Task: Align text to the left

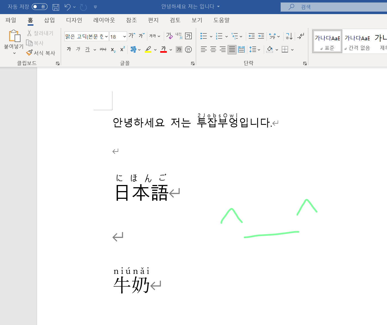Action: point(204,49)
